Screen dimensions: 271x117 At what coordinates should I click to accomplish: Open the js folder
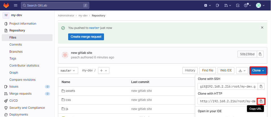coord(67,109)
